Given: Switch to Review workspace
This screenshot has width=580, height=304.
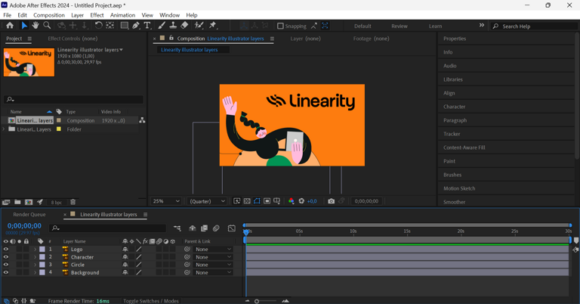Looking at the screenshot, I should pos(400,26).
